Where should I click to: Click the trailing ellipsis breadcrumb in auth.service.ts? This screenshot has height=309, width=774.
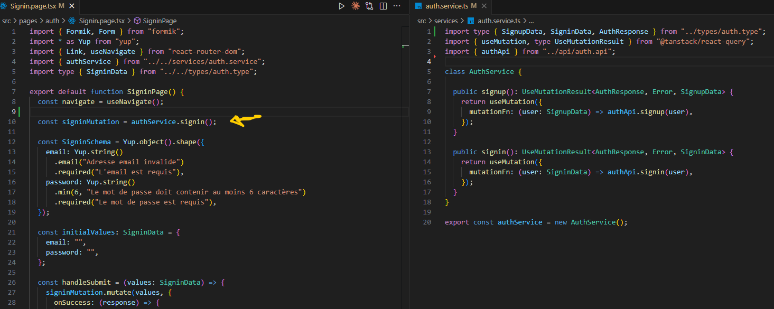(x=531, y=21)
